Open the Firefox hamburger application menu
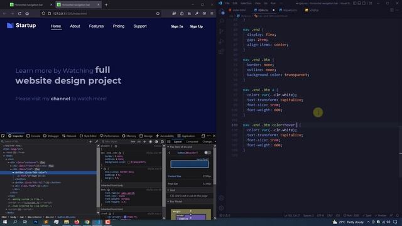 212,14
